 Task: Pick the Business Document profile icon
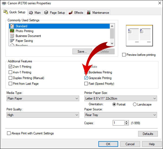point(12,36)
